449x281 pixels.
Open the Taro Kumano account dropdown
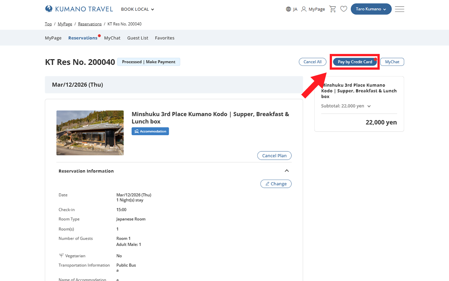tap(371, 9)
